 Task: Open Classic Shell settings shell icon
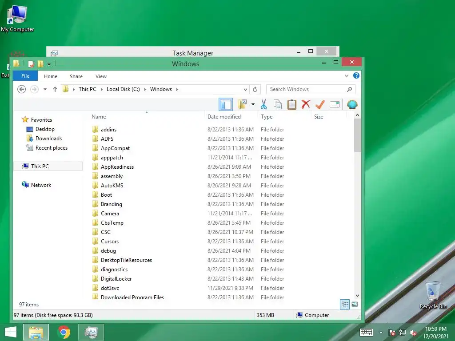tap(352, 104)
